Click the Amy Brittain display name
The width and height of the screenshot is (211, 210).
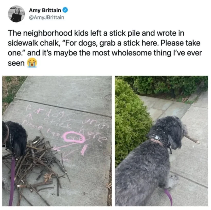[45, 10]
